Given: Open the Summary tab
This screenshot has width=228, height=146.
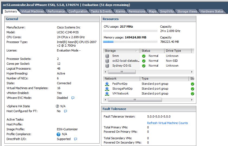Looking at the screenshot, I should 11,11.
